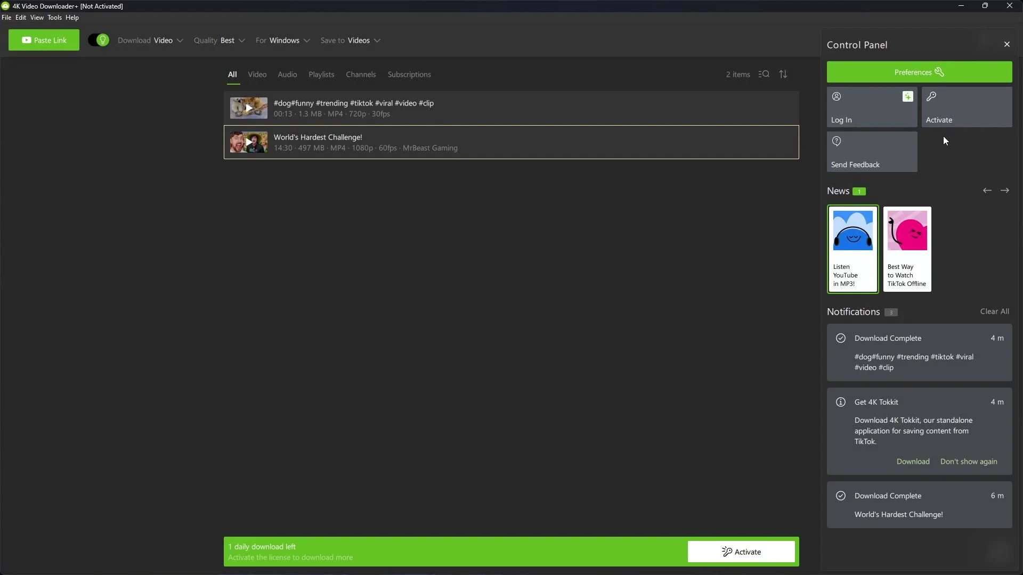
Task: Go back in News carousel
Action: coord(987,190)
